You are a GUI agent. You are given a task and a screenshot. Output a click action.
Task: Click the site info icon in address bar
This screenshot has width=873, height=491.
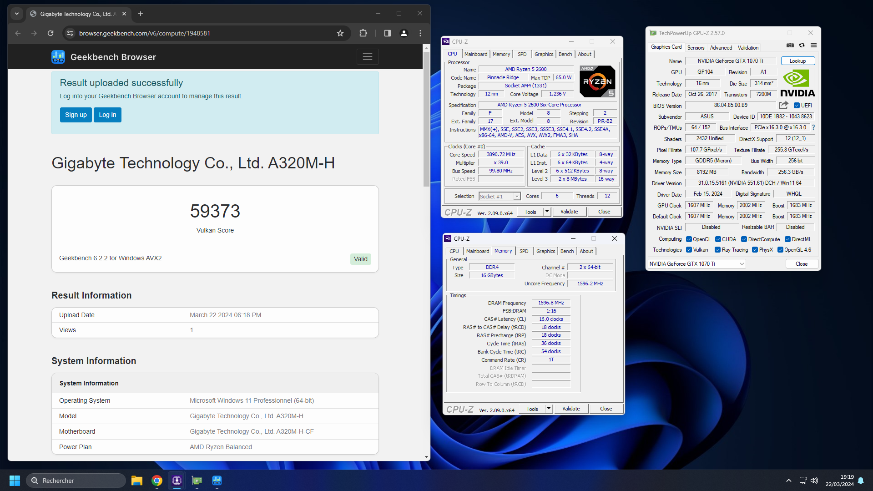click(70, 33)
